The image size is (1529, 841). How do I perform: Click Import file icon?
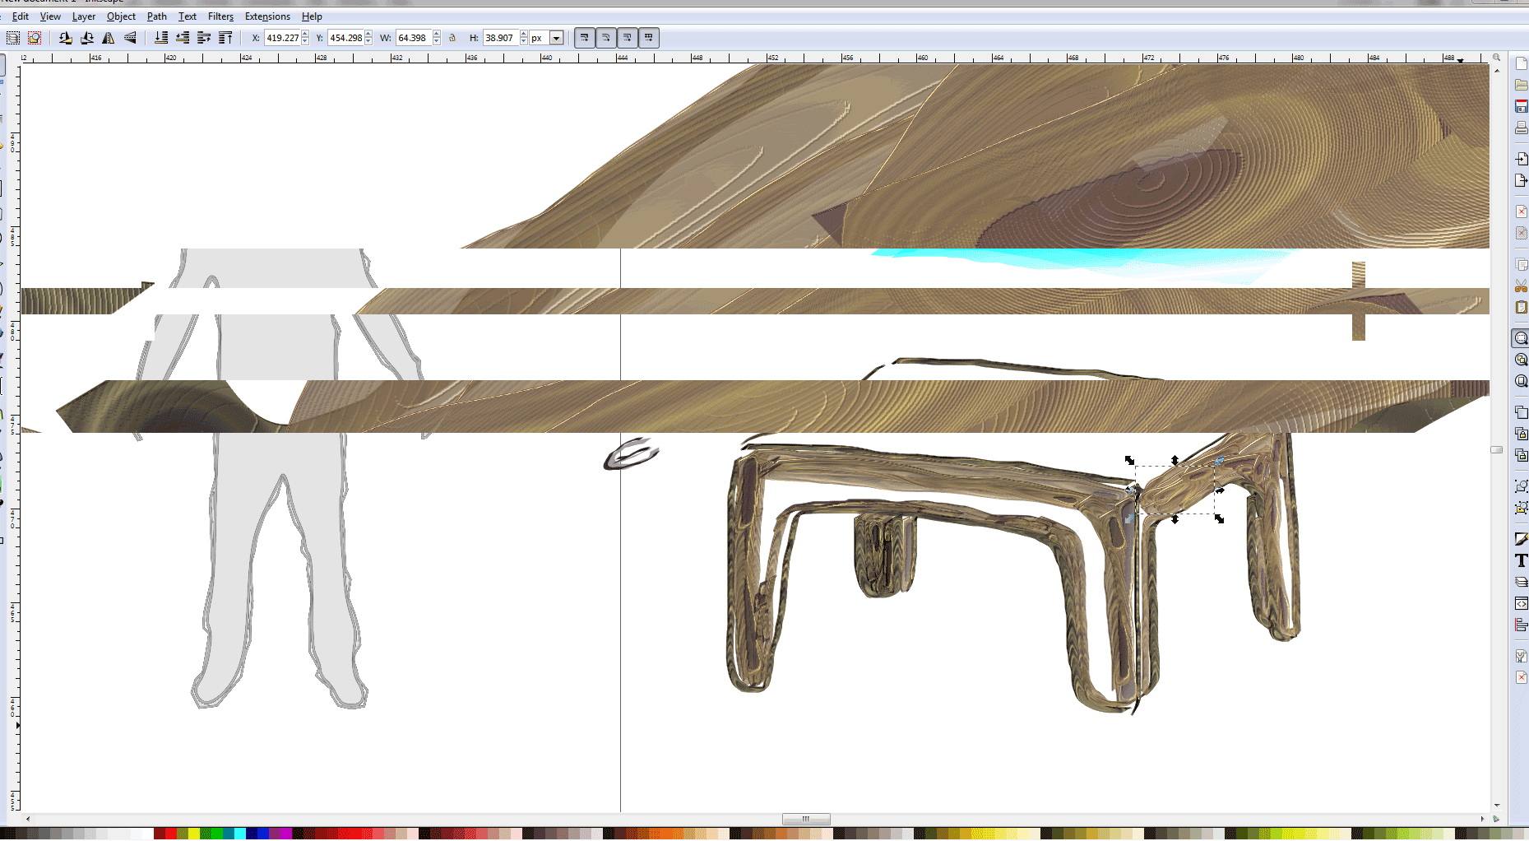pyautogui.click(x=1521, y=159)
